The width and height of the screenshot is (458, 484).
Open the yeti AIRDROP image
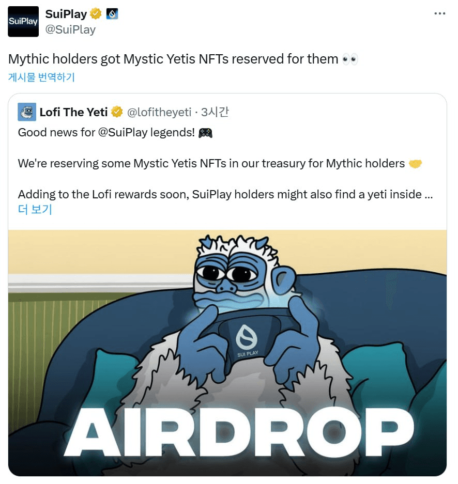[227, 353]
